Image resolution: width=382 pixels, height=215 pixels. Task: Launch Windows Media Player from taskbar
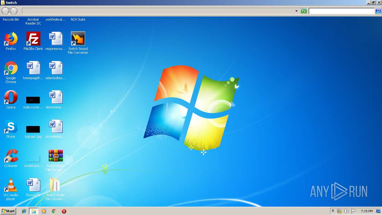pos(44,211)
